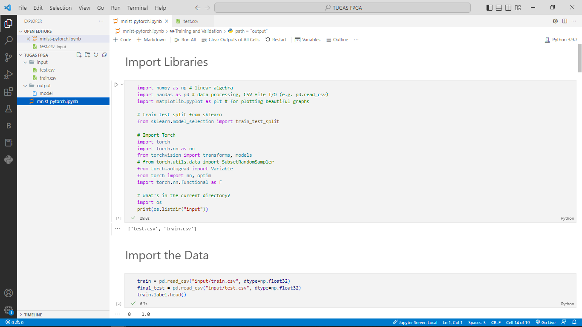Clear Outputs of All Cells
The height and width of the screenshot is (327, 582).
click(230, 40)
